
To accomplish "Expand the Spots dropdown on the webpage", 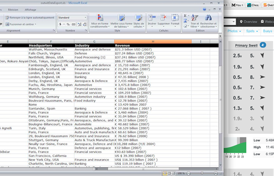I will pyautogui.click(x=252, y=31).
